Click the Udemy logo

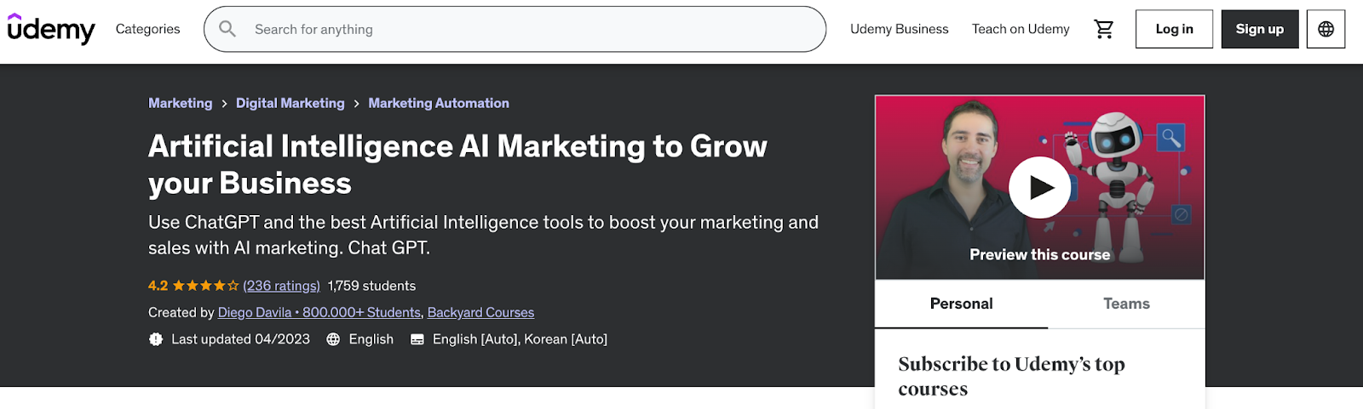pos(51,29)
